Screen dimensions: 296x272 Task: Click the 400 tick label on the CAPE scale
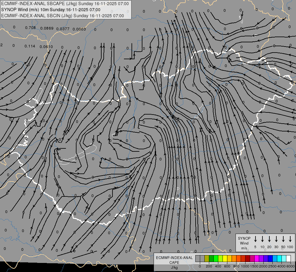[x=218, y=266]
